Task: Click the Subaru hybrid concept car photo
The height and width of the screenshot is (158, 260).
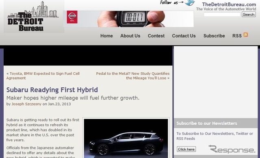Action: coord(126,138)
